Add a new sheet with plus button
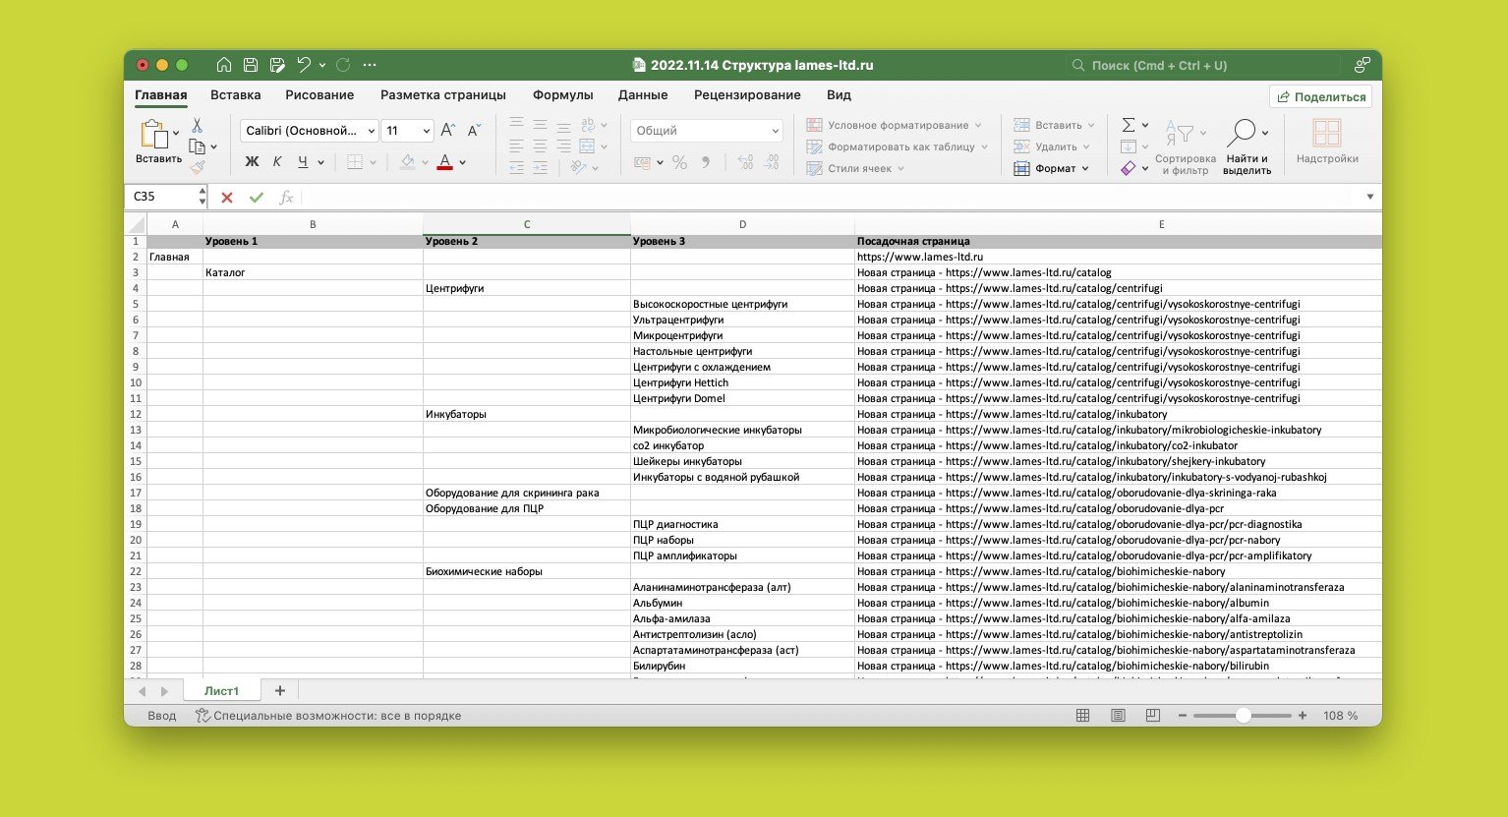Screen dimensions: 1508x817 (280, 691)
